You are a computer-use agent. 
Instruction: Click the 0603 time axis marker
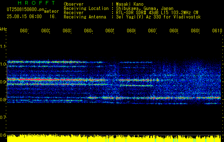[67, 31]
